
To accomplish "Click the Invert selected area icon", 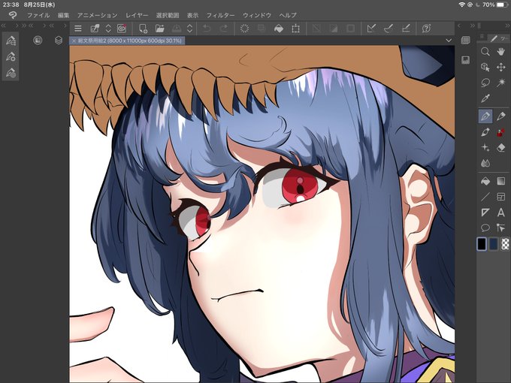I will coord(334,29).
